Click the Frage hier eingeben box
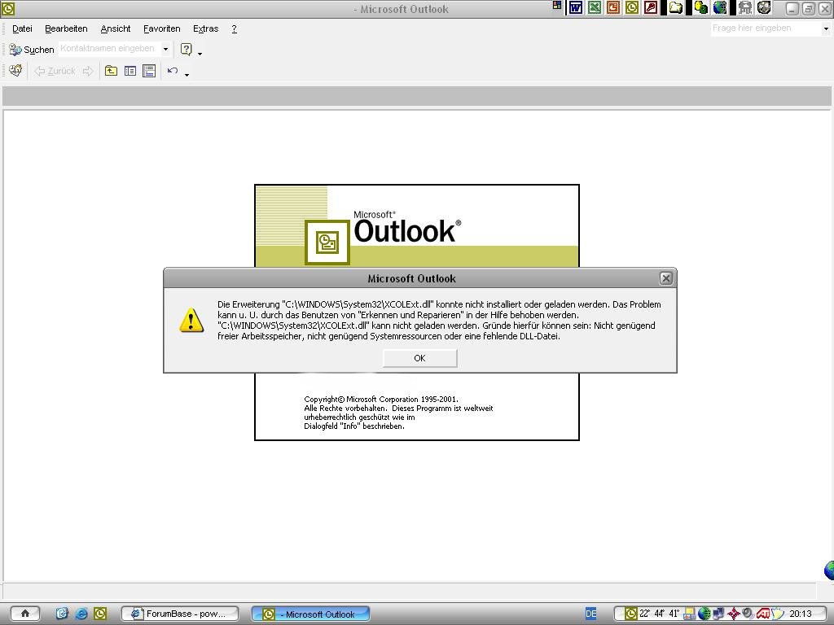Image resolution: width=834 pixels, height=625 pixels. [x=766, y=28]
